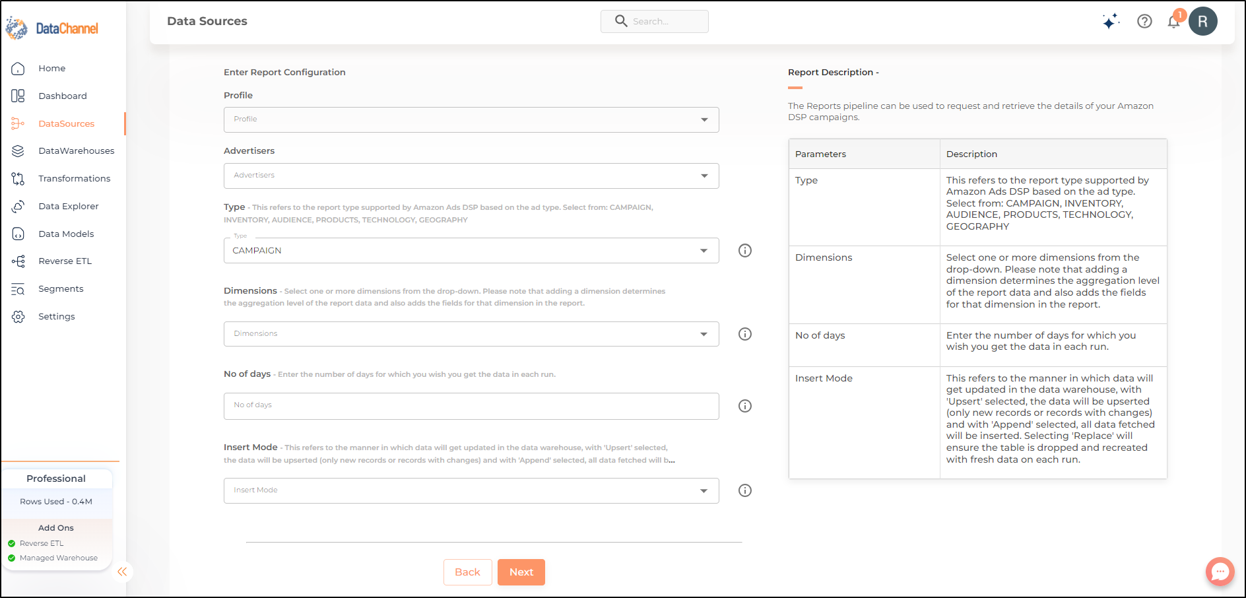Click the DataChannel logo
This screenshot has height=598, width=1246.
click(x=52, y=28)
